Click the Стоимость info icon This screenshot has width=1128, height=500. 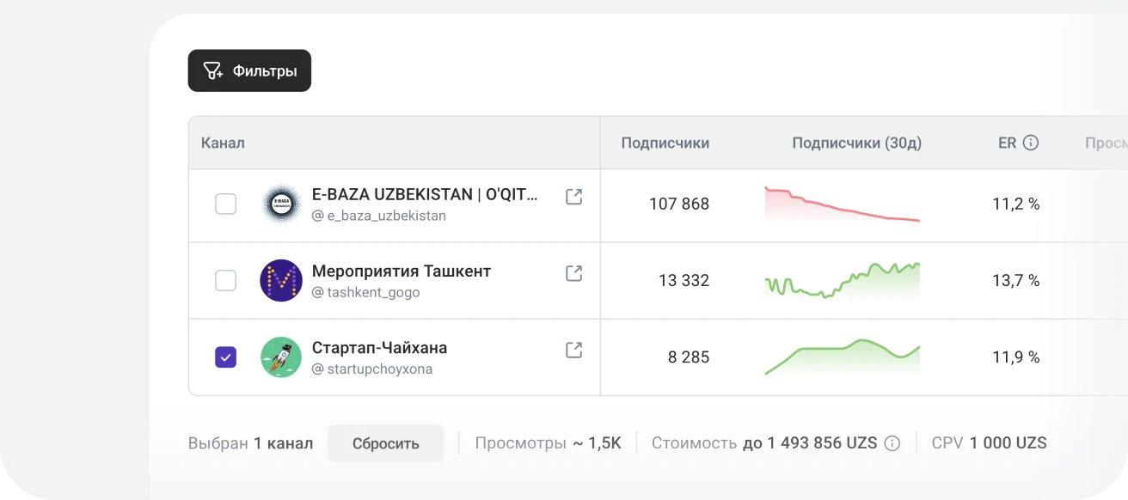pyautogui.click(x=892, y=443)
